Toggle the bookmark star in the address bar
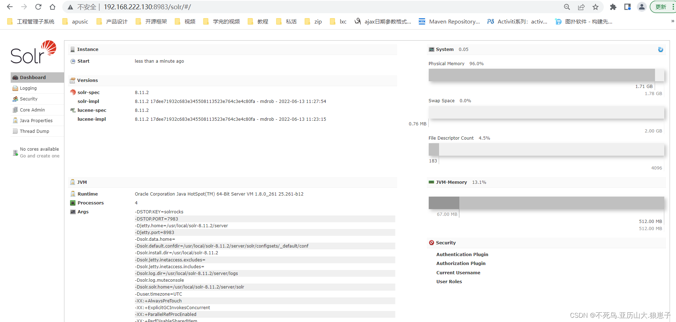The height and width of the screenshot is (322, 676). click(596, 7)
